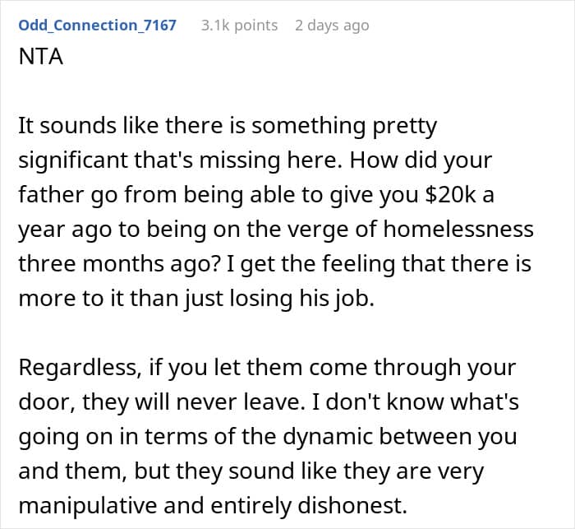
Task: Click the NTA verdict text
Action: pos(41,57)
